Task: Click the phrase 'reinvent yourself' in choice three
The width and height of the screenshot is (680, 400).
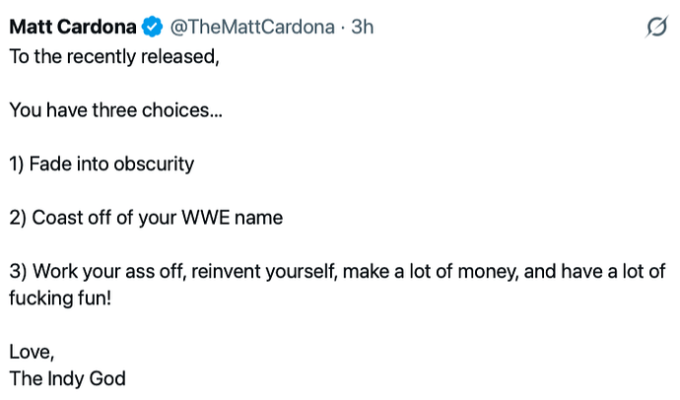Action: tap(264, 272)
